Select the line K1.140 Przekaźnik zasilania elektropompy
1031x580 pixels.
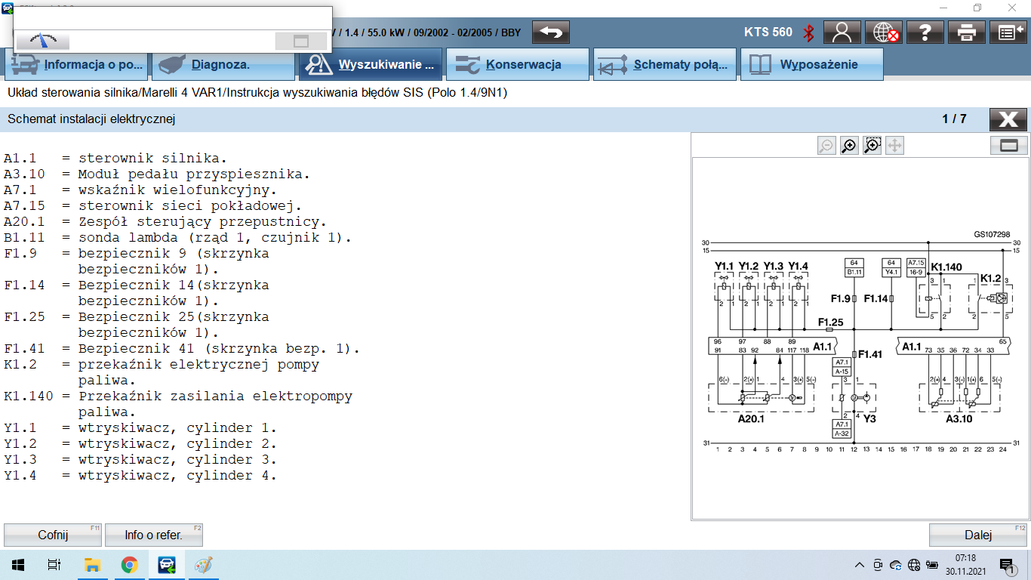click(x=178, y=404)
